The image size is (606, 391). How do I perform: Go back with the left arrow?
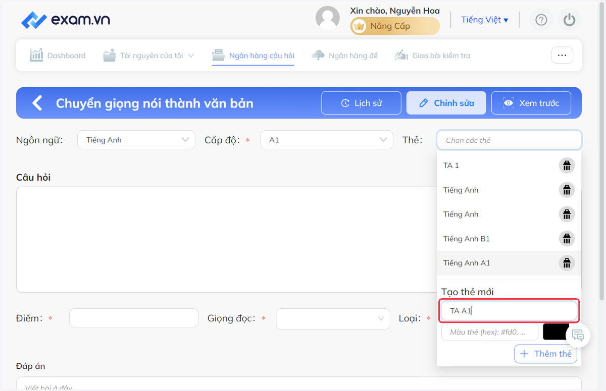click(37, 103)
